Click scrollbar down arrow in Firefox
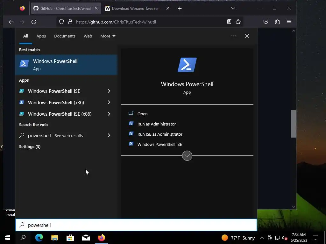Screen dimensions: 326x244 (x=294, y=207)
